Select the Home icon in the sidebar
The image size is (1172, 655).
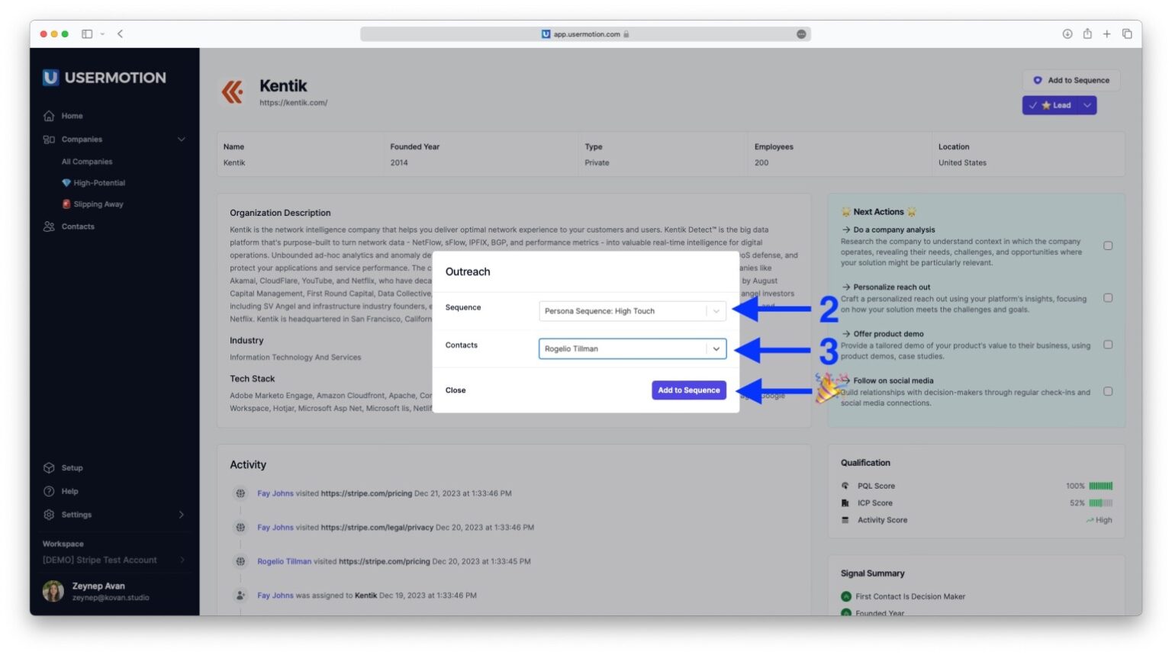pyautogui.click(x=50, y=115)
